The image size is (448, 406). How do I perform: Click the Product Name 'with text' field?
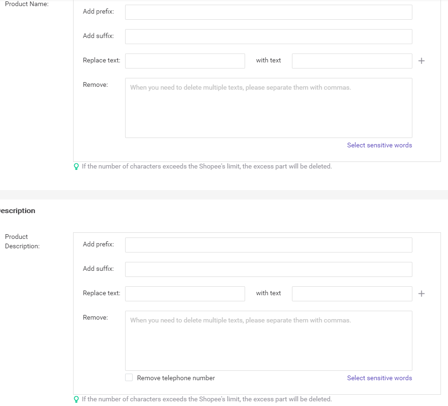pos(352,61)
